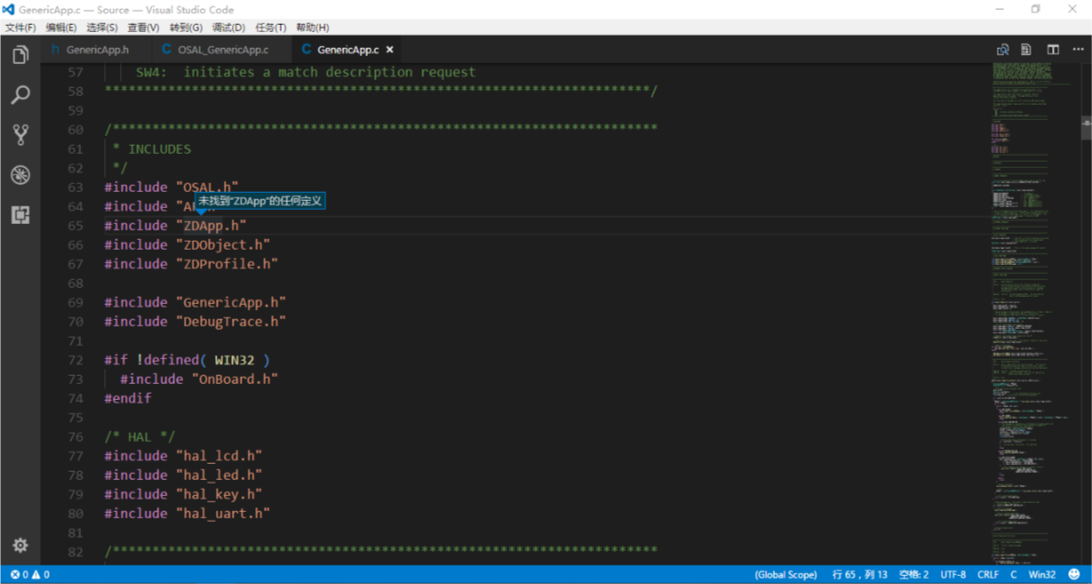Select the Search icon in activity bar
The width and height of the screenshot is (1092, 584).
(x=20, y=94)
